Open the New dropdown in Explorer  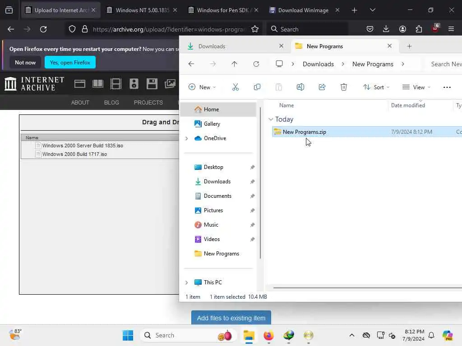202,87
